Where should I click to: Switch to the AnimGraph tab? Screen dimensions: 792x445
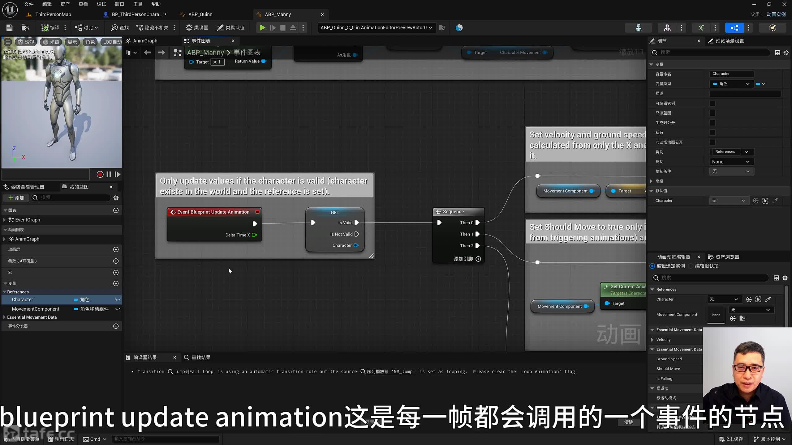coord(145,41)
